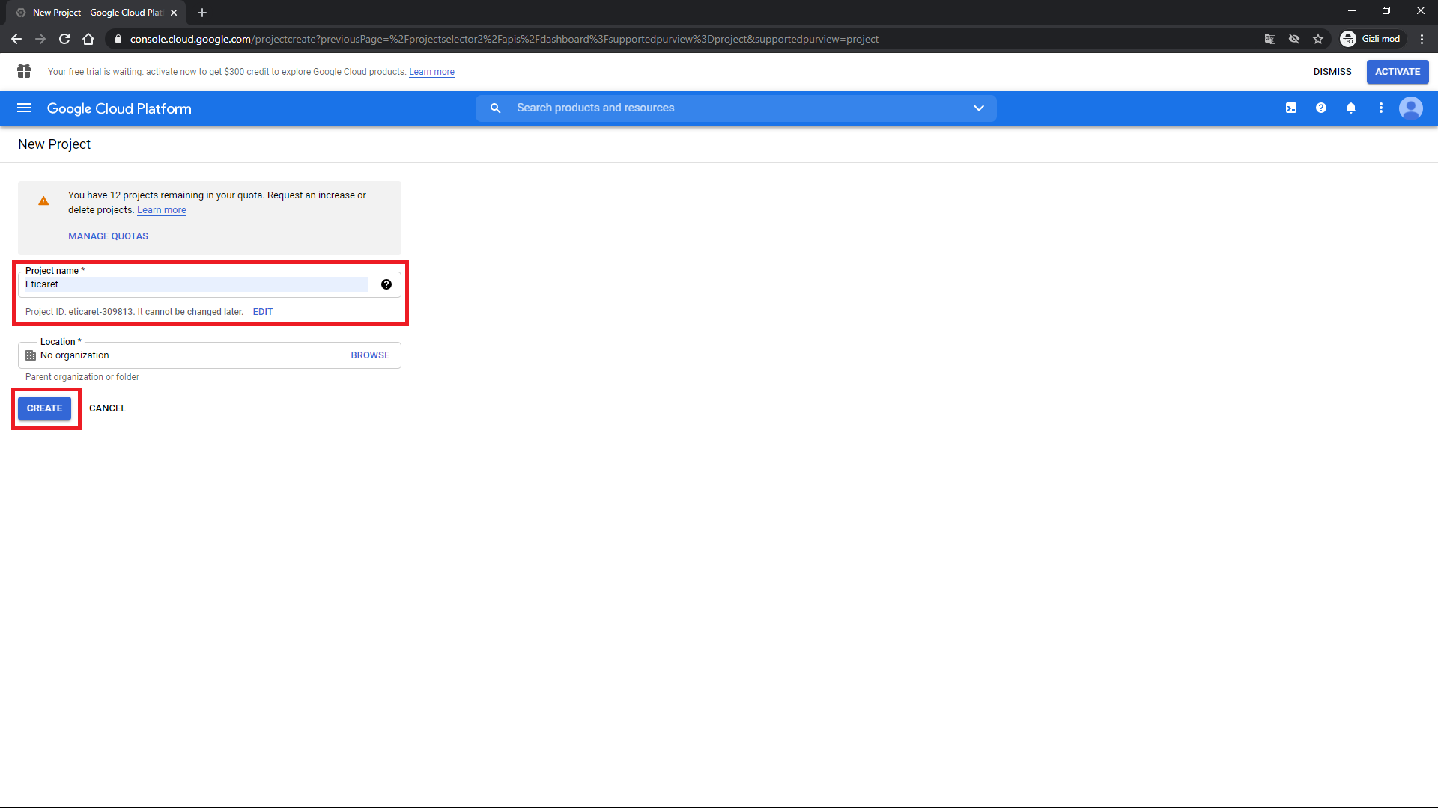Click the project name help icon
The height and width of the screenshot is (808, 1438).
point(386,284)
